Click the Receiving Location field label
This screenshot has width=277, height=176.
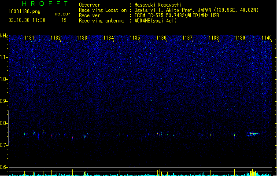pos(103,10)
